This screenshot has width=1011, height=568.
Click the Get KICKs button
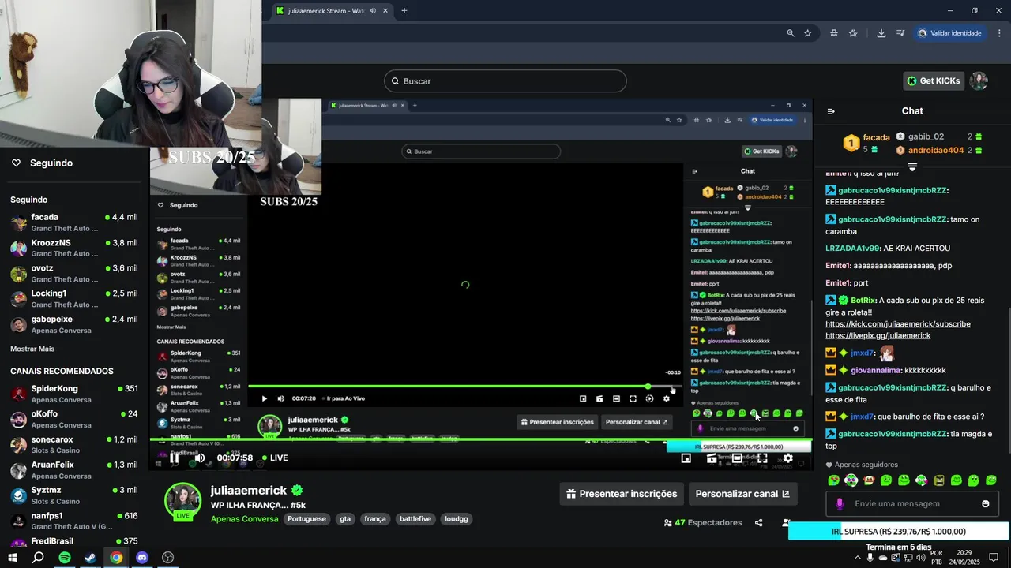(934, 80)
